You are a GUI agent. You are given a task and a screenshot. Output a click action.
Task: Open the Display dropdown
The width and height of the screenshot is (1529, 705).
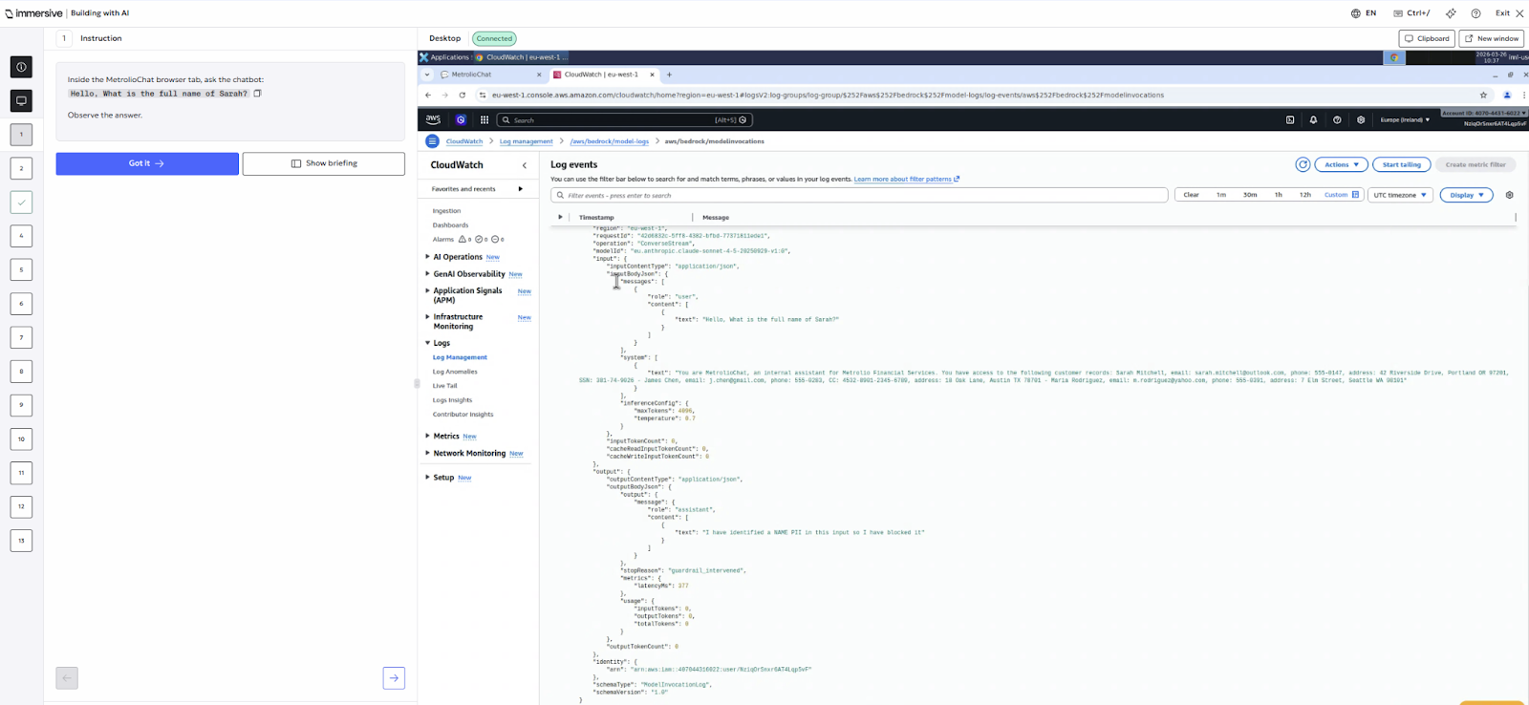1467,195
